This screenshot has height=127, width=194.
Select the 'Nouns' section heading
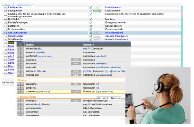point(22,80)
